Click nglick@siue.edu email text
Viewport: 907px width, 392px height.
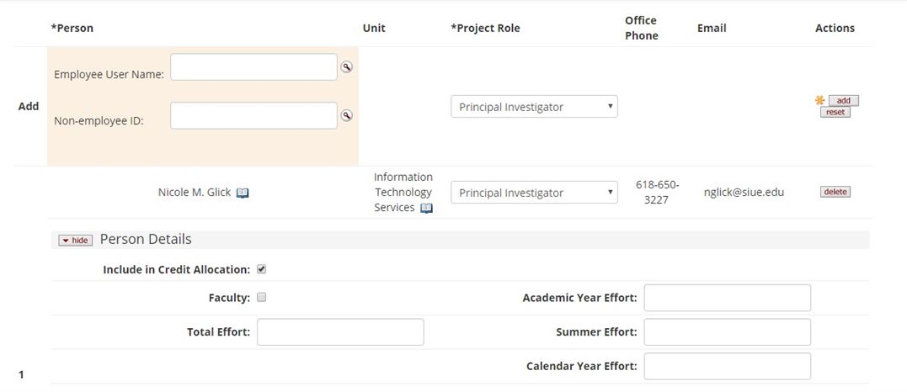click(744, 192)
